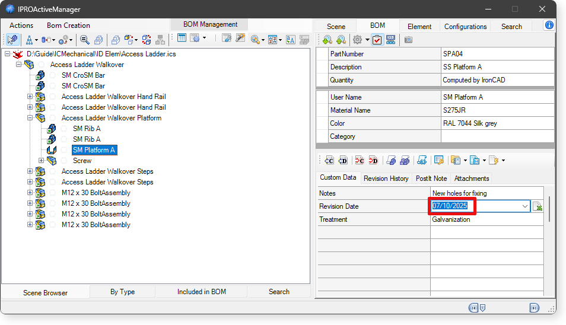Viewport: 566px width, 325px height.
Task: Click the Excel icon beside Revision Date
Action: pyautogui.click(x=538, y=206)
